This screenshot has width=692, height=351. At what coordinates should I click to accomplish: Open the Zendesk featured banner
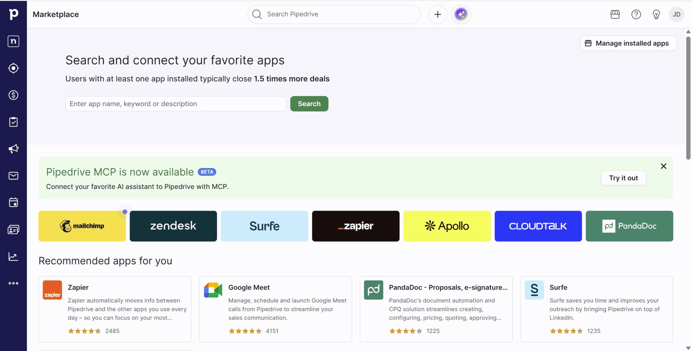pos(173,226)
